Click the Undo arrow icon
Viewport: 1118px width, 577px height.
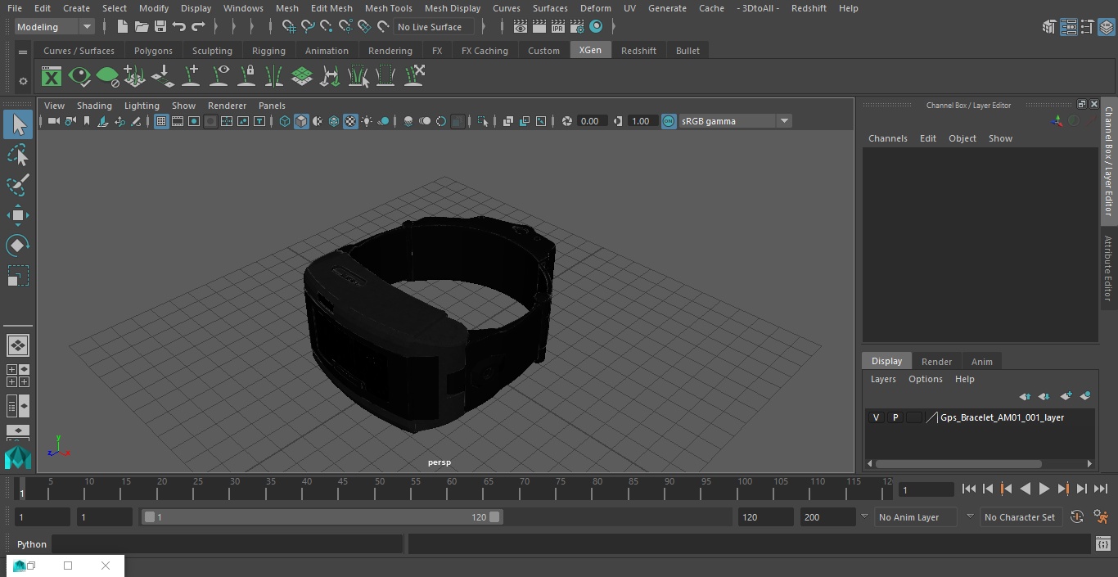(179, 27)
